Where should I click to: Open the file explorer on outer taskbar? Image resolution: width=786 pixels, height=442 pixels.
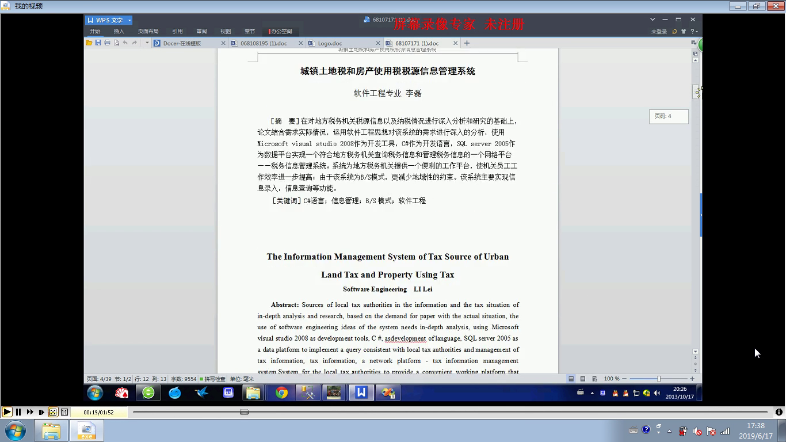coord(51,430)
